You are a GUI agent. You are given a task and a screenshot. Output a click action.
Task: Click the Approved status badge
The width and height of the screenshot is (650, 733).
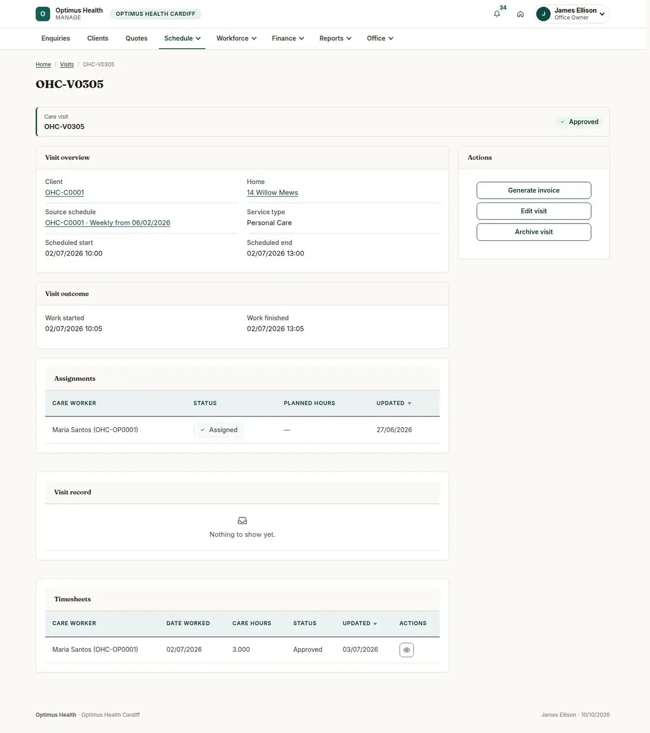[579, 122]
